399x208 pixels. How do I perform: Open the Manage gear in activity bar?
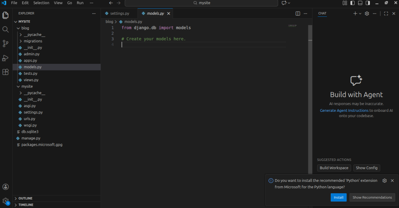coord(5,201)
